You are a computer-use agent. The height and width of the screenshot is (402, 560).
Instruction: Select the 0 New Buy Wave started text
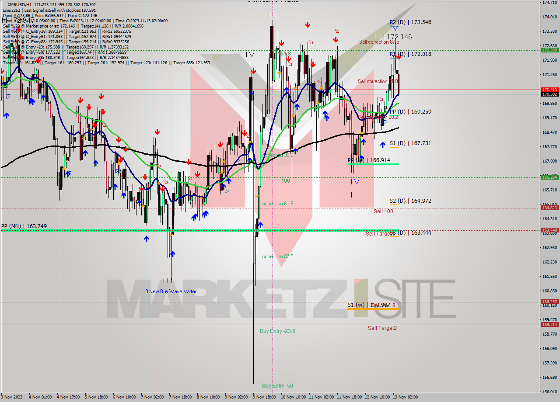(171, 291)
